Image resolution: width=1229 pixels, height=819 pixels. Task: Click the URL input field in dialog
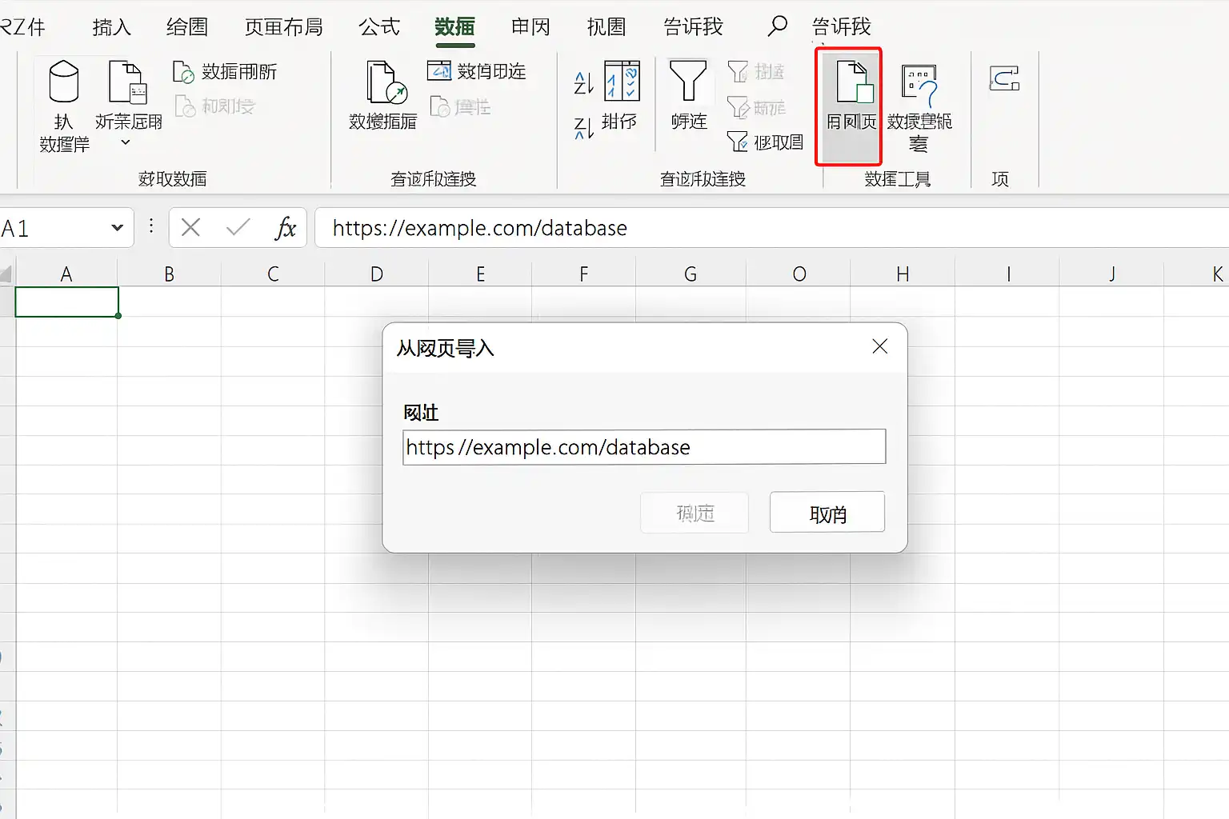click(644, 446)
